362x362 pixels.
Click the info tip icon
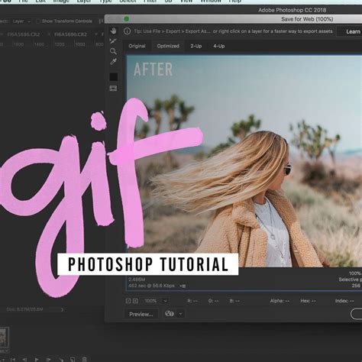coord(127,31)
